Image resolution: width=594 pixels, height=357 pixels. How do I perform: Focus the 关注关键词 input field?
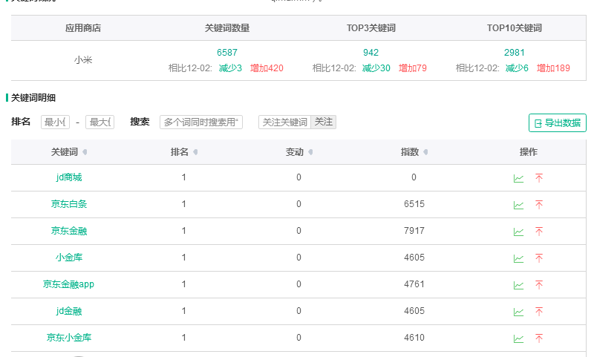[285, 122]
